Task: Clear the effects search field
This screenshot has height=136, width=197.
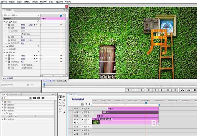Action: (31, 98)
